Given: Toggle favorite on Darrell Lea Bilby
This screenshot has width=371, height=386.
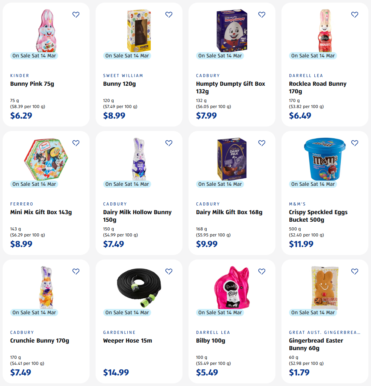Looking at the screenshot, I should pyautogui.click(x=262, y=272).
